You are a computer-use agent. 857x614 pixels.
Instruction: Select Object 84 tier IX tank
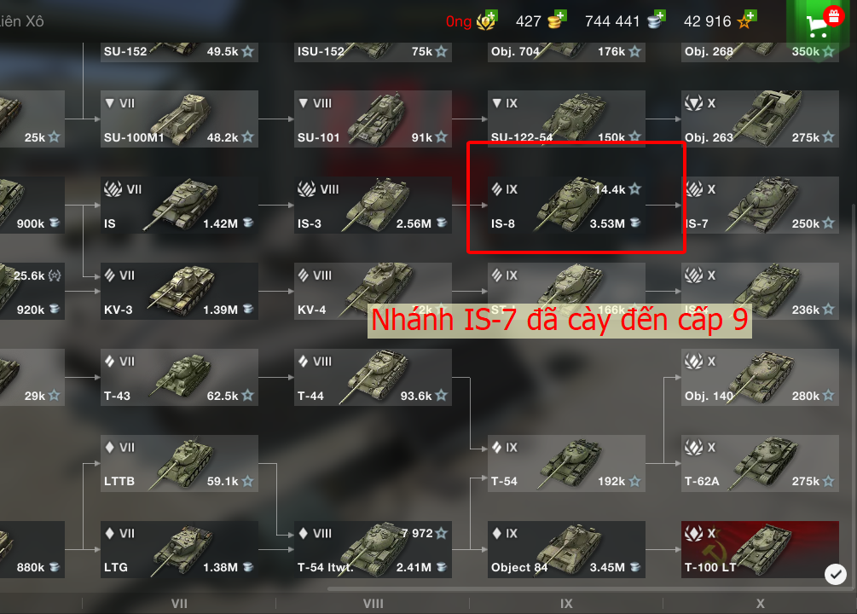click(x=566, y=549)
